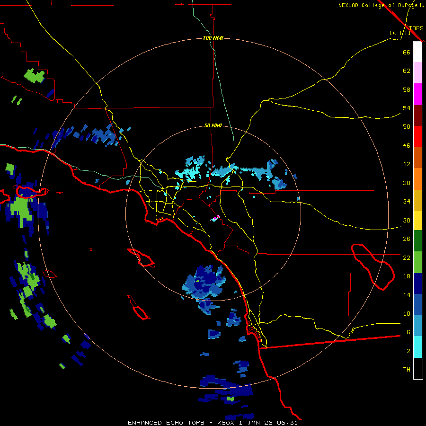This screenshot has height=426, width=426.
Task: Click the '50 NMI' range ring label
Action: pos(213,125)
